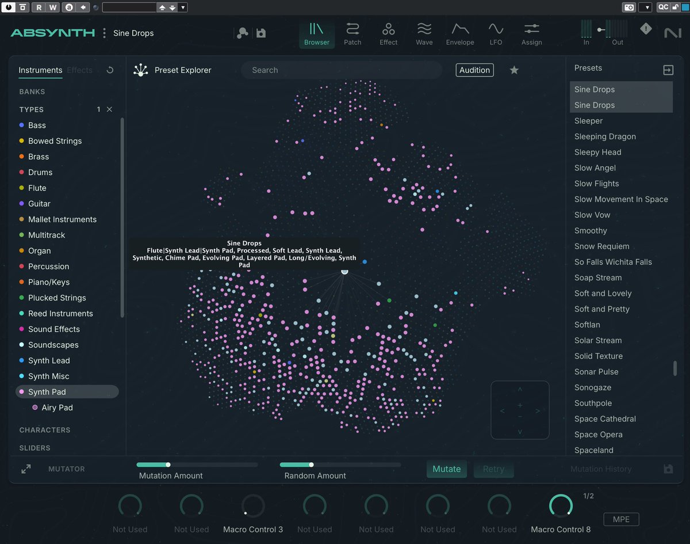
Task: Click the presets panel collapse arrow icon
Action: (668, 70)
